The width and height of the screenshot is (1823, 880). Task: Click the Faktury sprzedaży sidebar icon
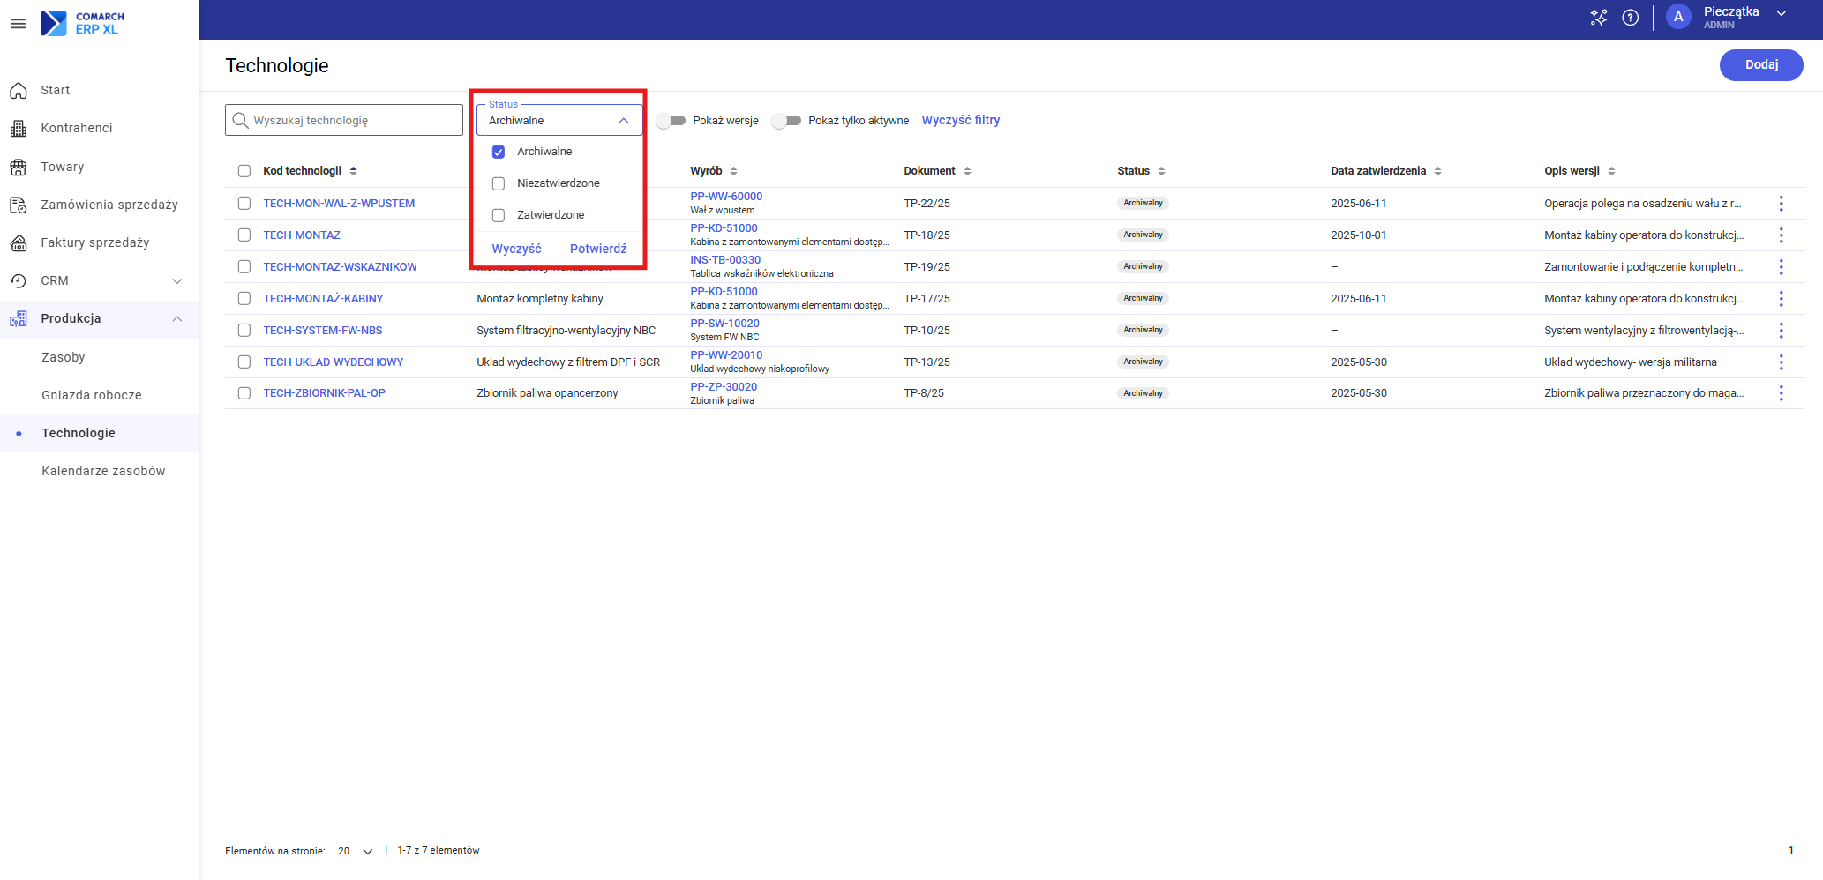tap(19, 242)
